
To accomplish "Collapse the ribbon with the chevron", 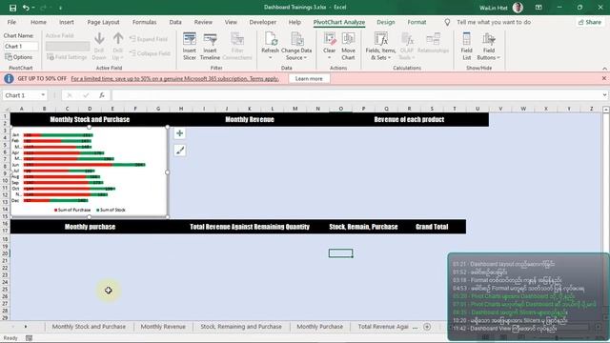I will (604, 69).
